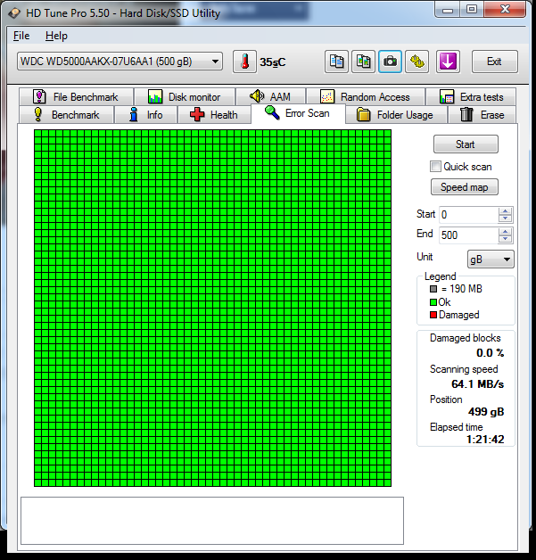Click the 35°C temperature reading
The height and width of the screenshot is (560, 536).
pos(273,62)
